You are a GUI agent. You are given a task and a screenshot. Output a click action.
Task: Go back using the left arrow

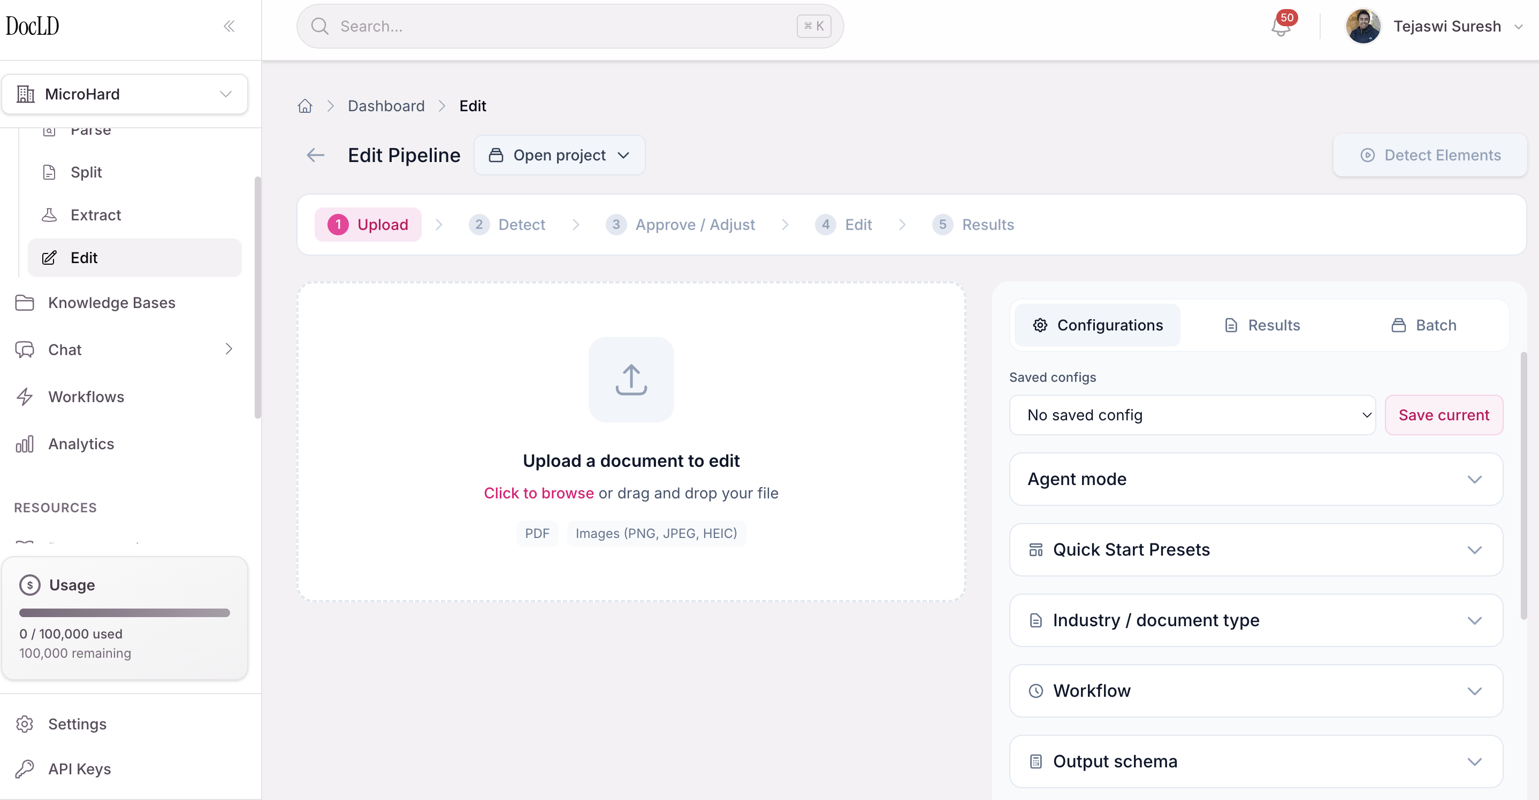[x=315, y=155]
